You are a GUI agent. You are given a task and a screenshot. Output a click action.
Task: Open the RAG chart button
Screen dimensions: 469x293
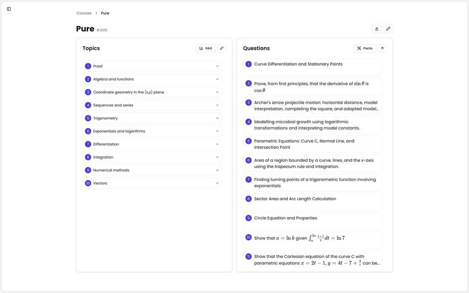point(206,48)
